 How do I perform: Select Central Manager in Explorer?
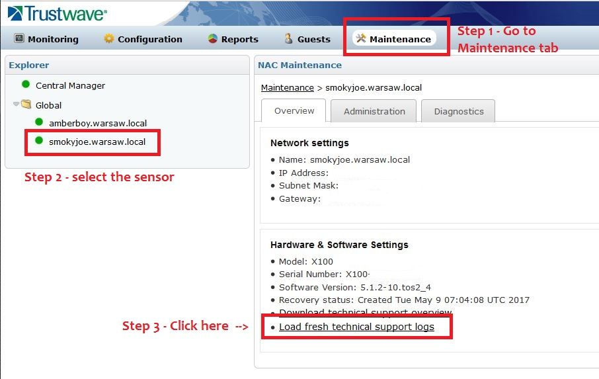click(70, 85)
